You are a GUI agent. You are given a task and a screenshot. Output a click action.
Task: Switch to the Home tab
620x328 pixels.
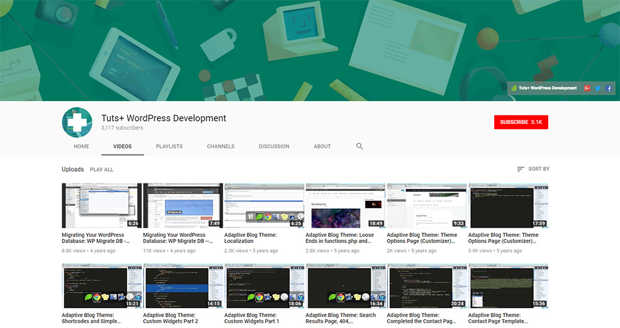click(x=81, y=146)
